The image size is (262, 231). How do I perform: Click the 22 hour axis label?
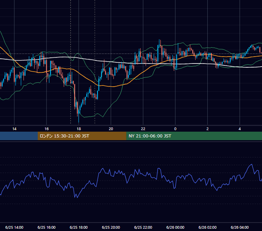pos(143,129)
